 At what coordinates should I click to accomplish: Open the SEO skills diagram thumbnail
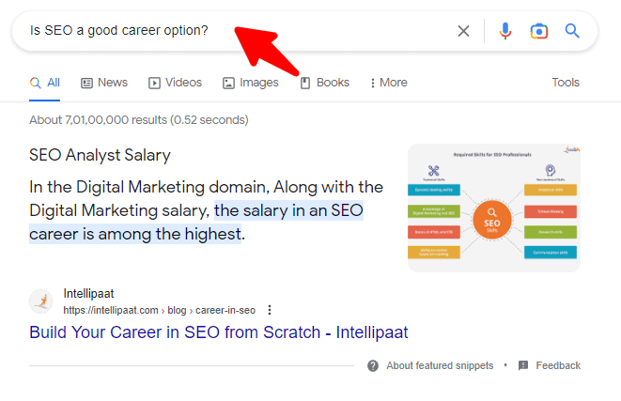494,208
